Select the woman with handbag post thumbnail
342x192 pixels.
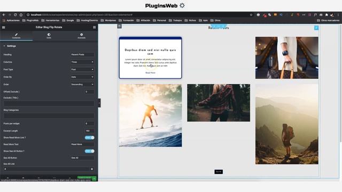(287, 58)
